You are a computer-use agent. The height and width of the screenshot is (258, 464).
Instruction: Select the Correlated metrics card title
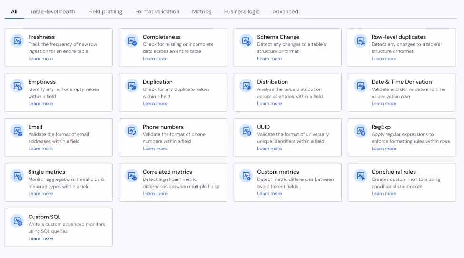(x=167, y=172)
